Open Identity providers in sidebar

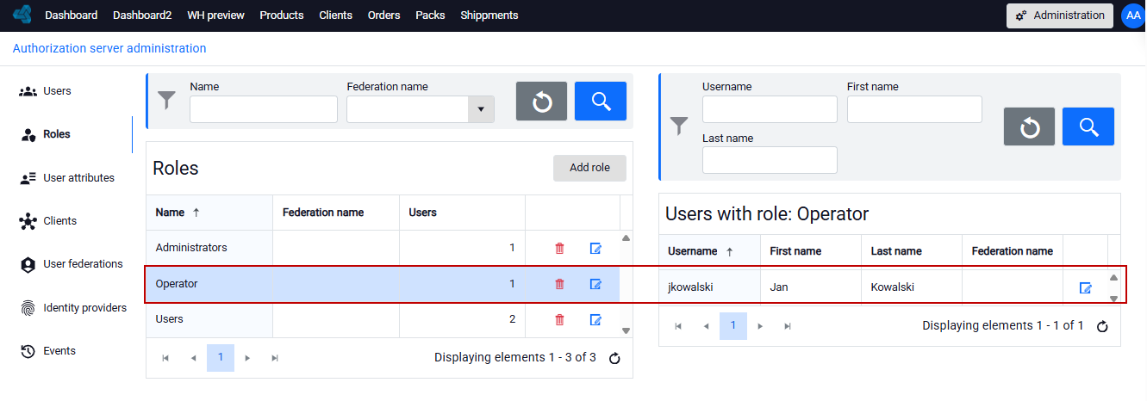click(73, 308)
